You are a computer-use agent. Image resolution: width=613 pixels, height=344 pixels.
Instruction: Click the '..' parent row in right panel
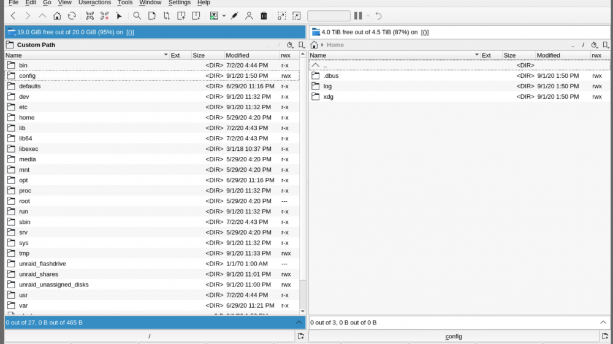click(x=459, y=65)
